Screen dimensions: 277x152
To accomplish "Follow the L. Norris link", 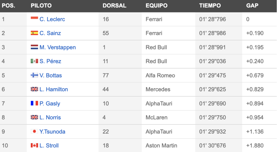I will pyautogui.click(x=50, y=117).
